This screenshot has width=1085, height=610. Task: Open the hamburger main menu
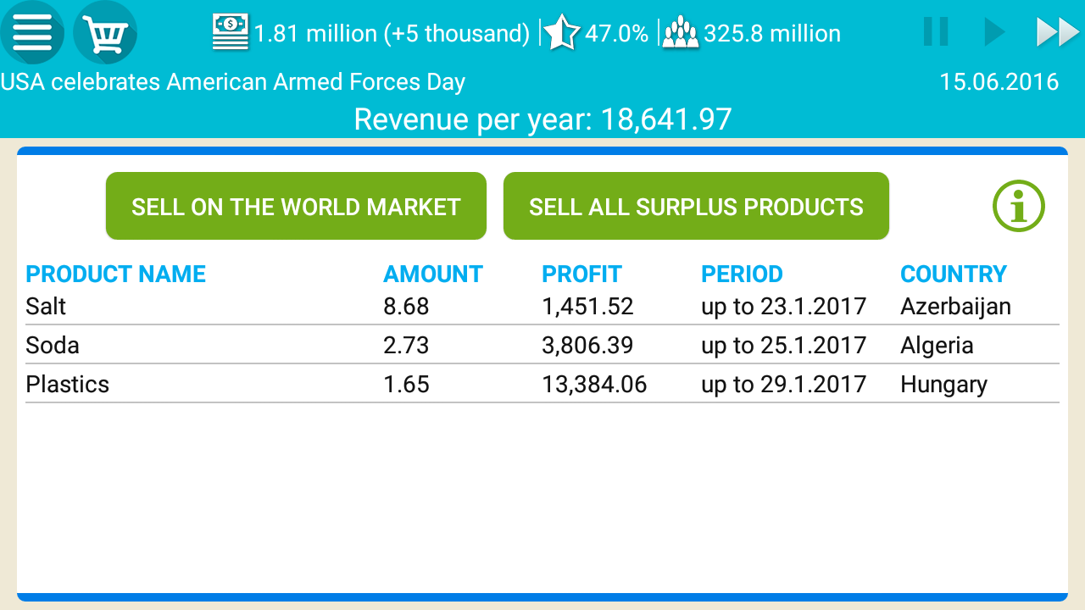coord(32,33)
